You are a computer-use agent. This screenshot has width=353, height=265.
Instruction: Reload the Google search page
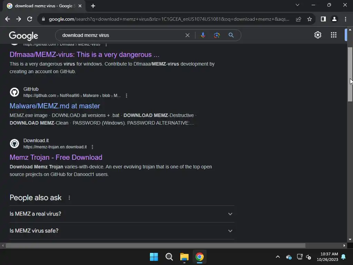tap(30, 19)
